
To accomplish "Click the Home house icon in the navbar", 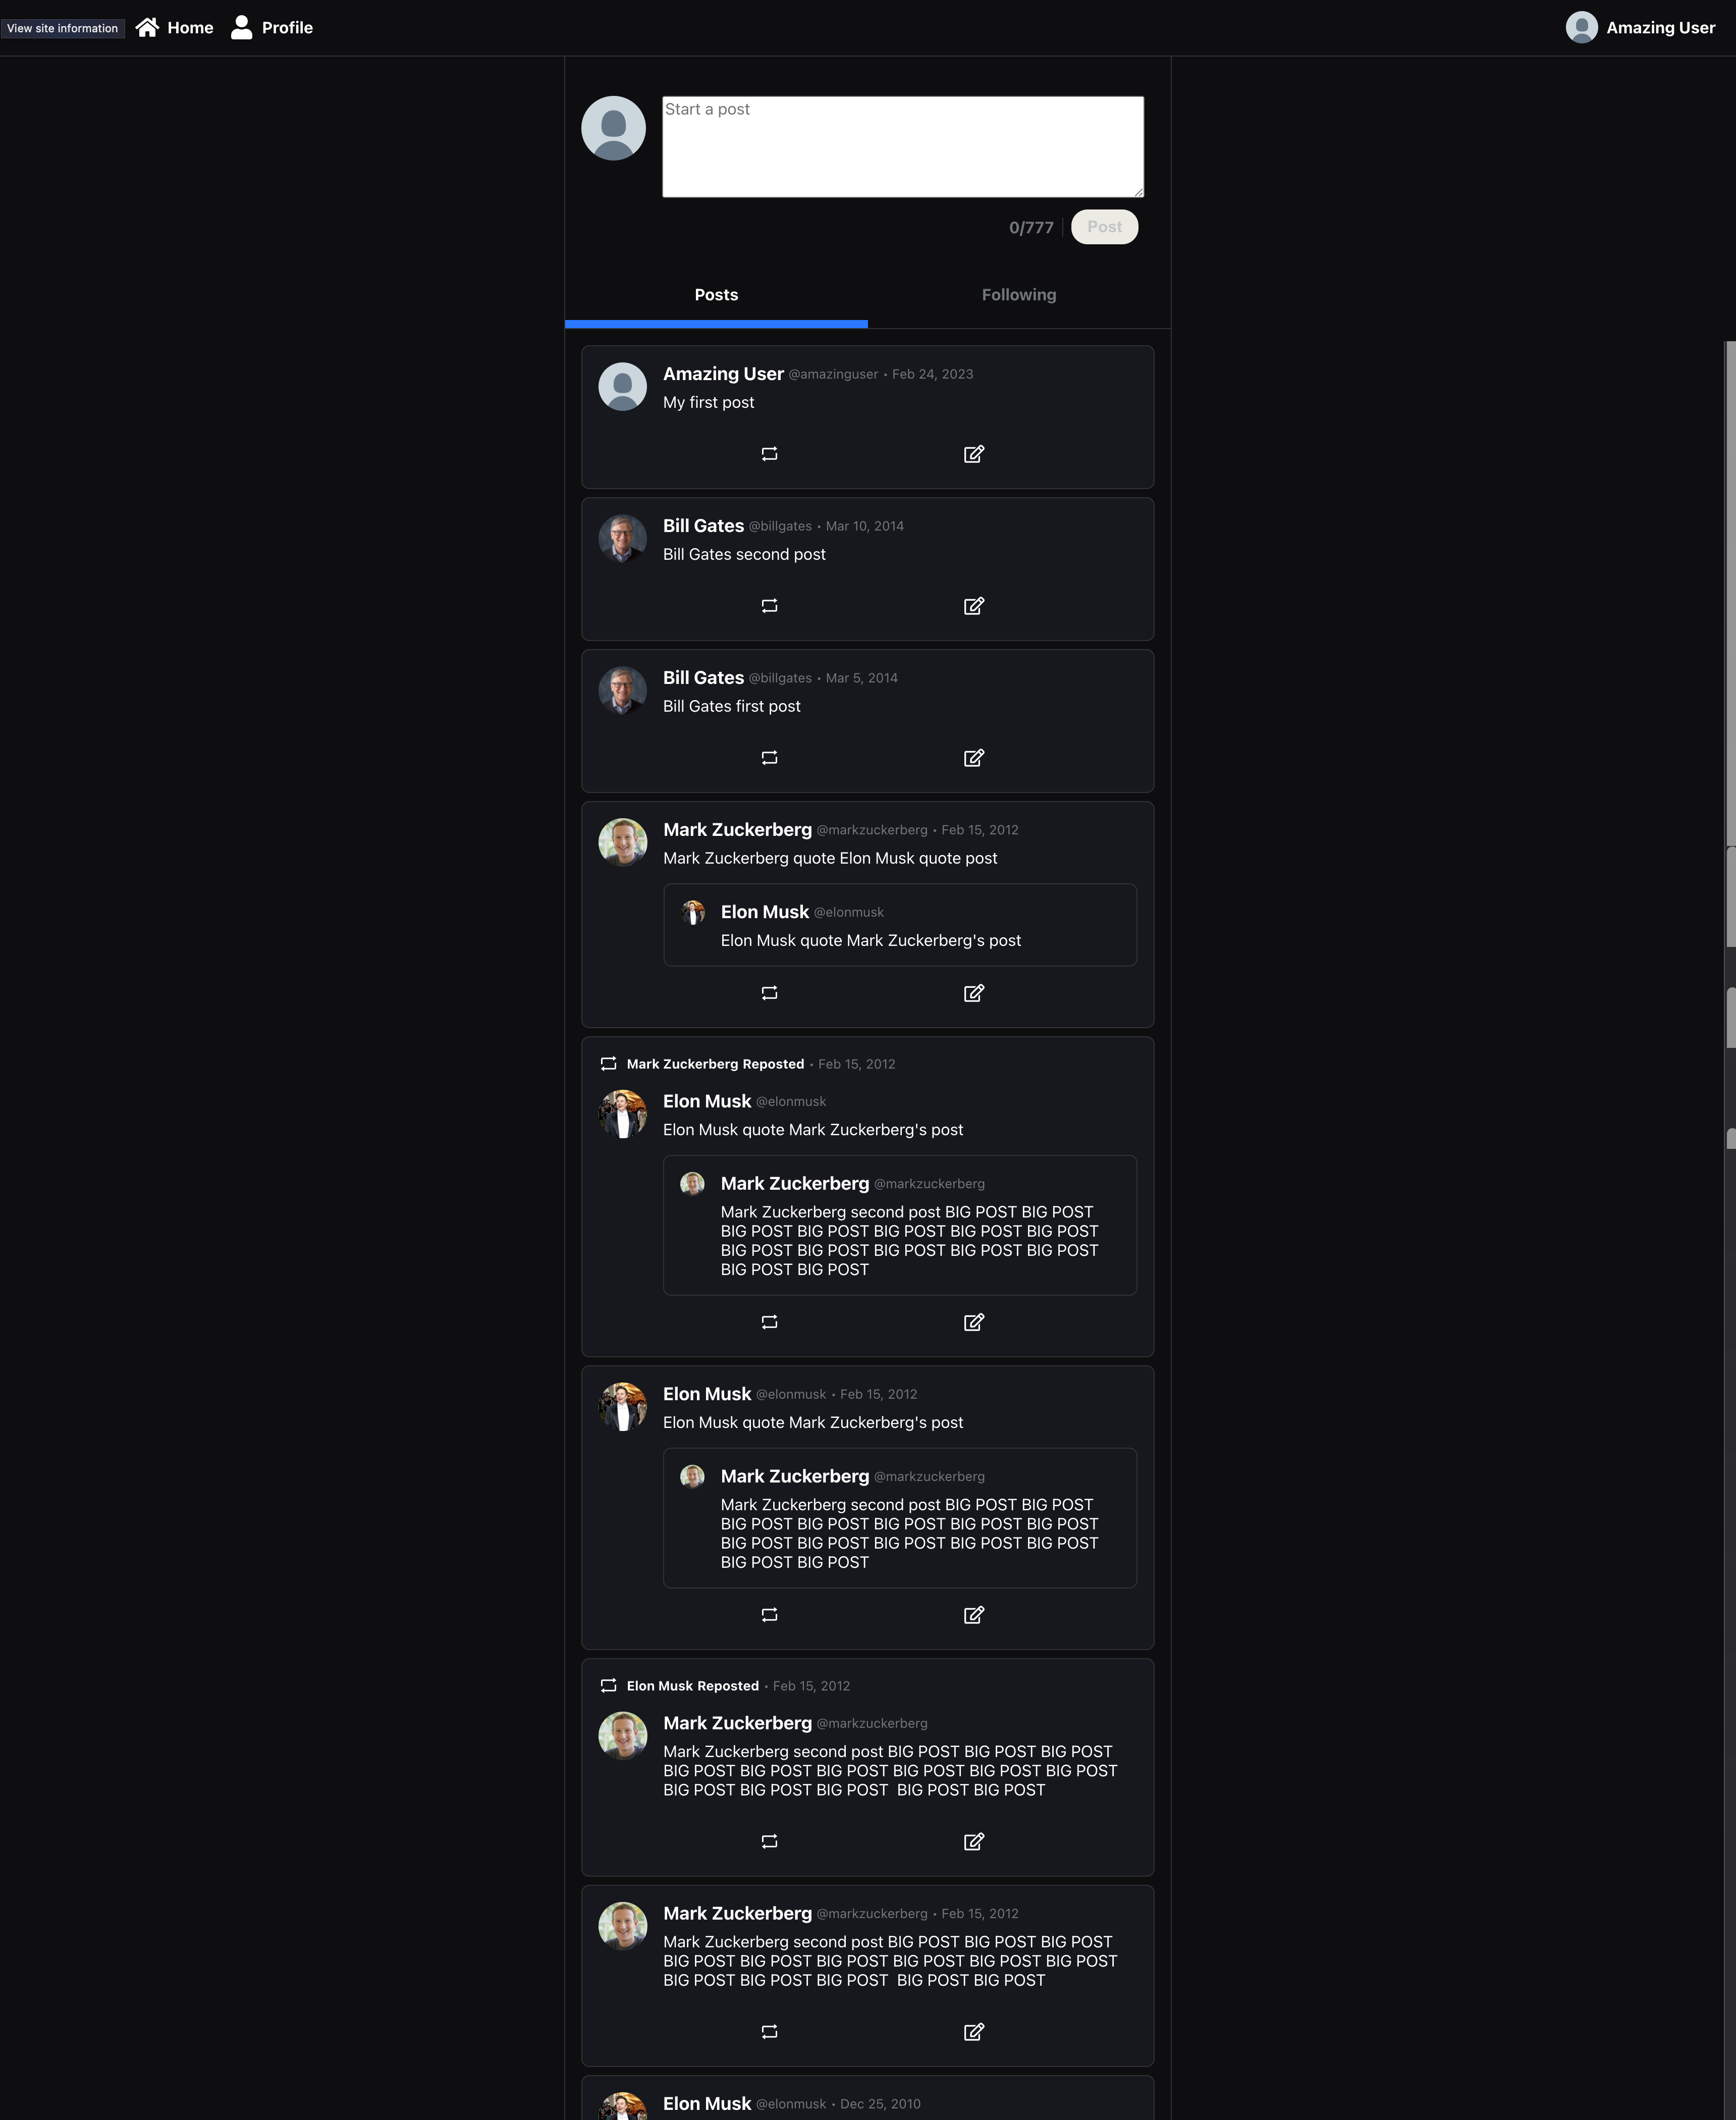I will (147, 27).
